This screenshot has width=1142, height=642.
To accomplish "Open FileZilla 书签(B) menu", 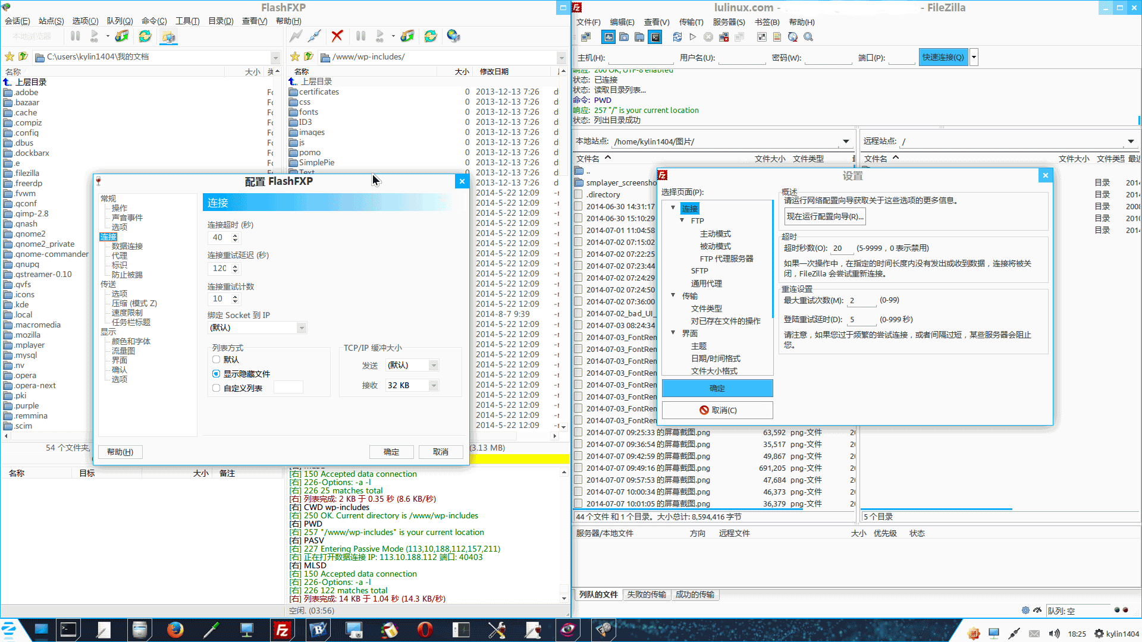I will 767,22.
